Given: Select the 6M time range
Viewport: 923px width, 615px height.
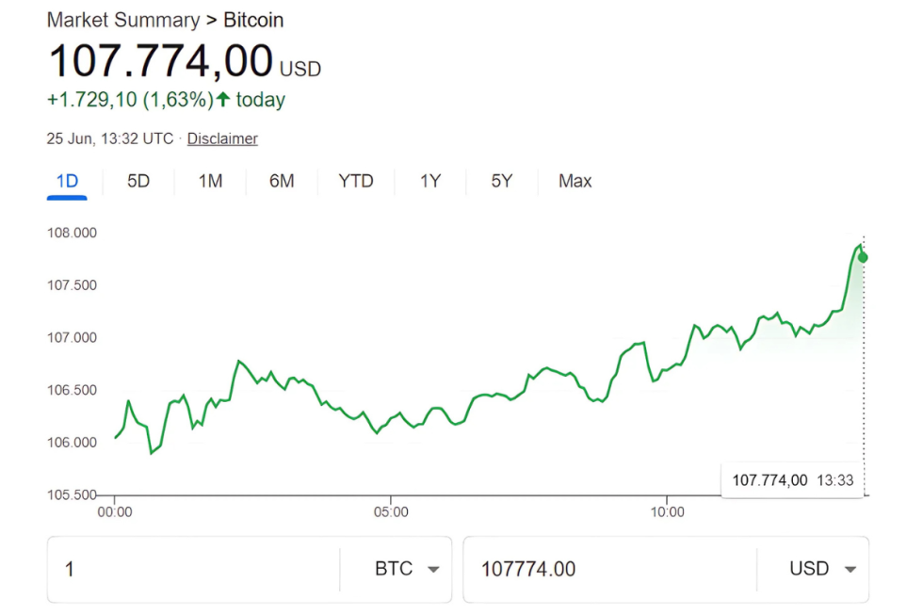Looking at the screenshot, I should point(281,181).
